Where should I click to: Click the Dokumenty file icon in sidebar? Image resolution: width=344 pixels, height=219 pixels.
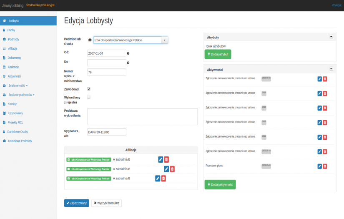[x=4, y=58]
